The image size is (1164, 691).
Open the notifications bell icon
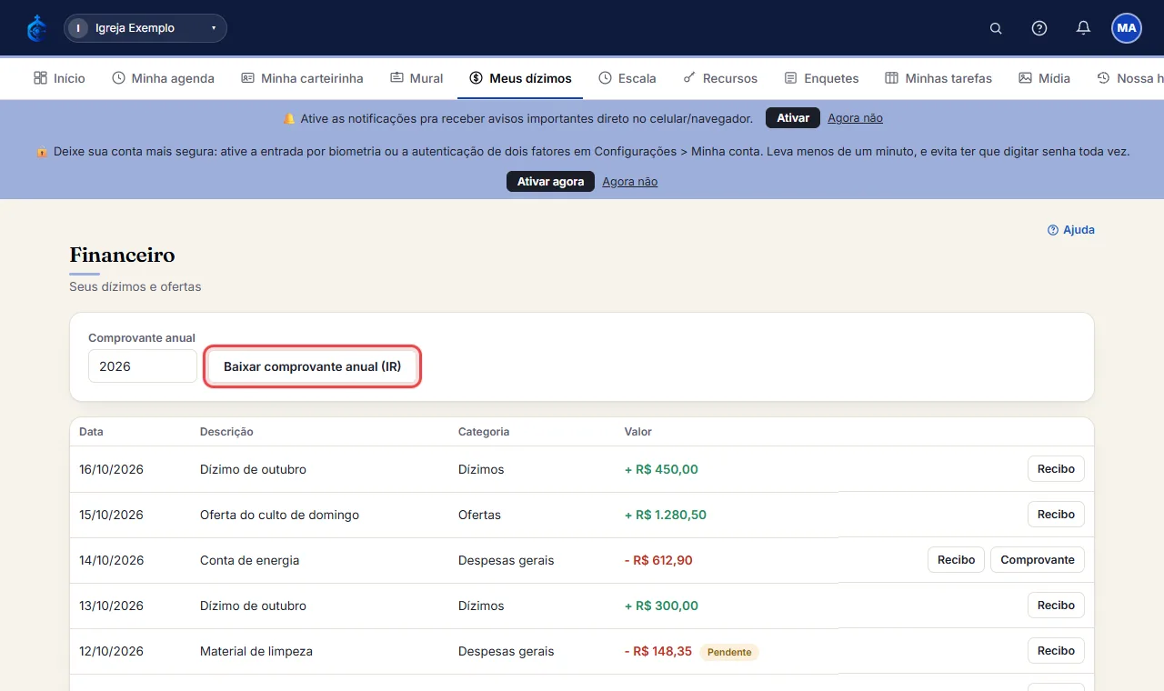click(1083, 28)
